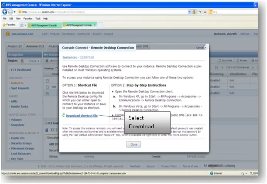Click the Cancel link in dialog header
Viewport: 267px width, 184px height.
[200, 48]
